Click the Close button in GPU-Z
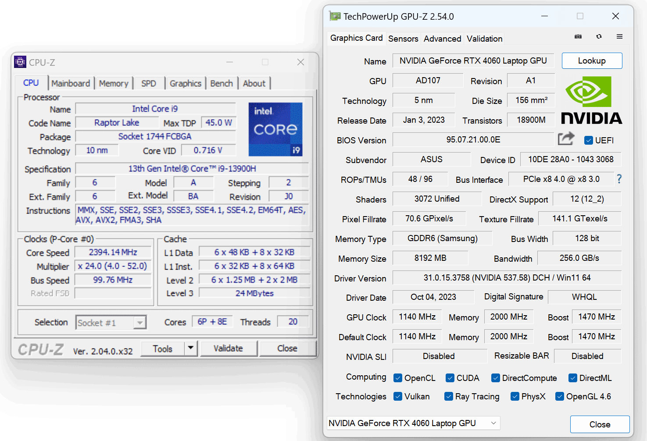Screen dimensions: 647x441 [x=600, y=424]
